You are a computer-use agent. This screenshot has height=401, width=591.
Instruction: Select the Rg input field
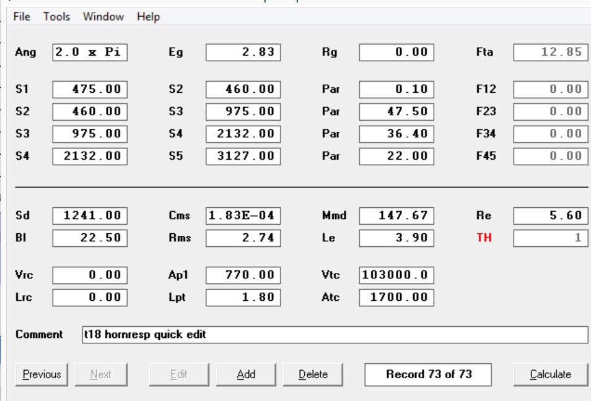pyautogui.click(x=396, y=53)
